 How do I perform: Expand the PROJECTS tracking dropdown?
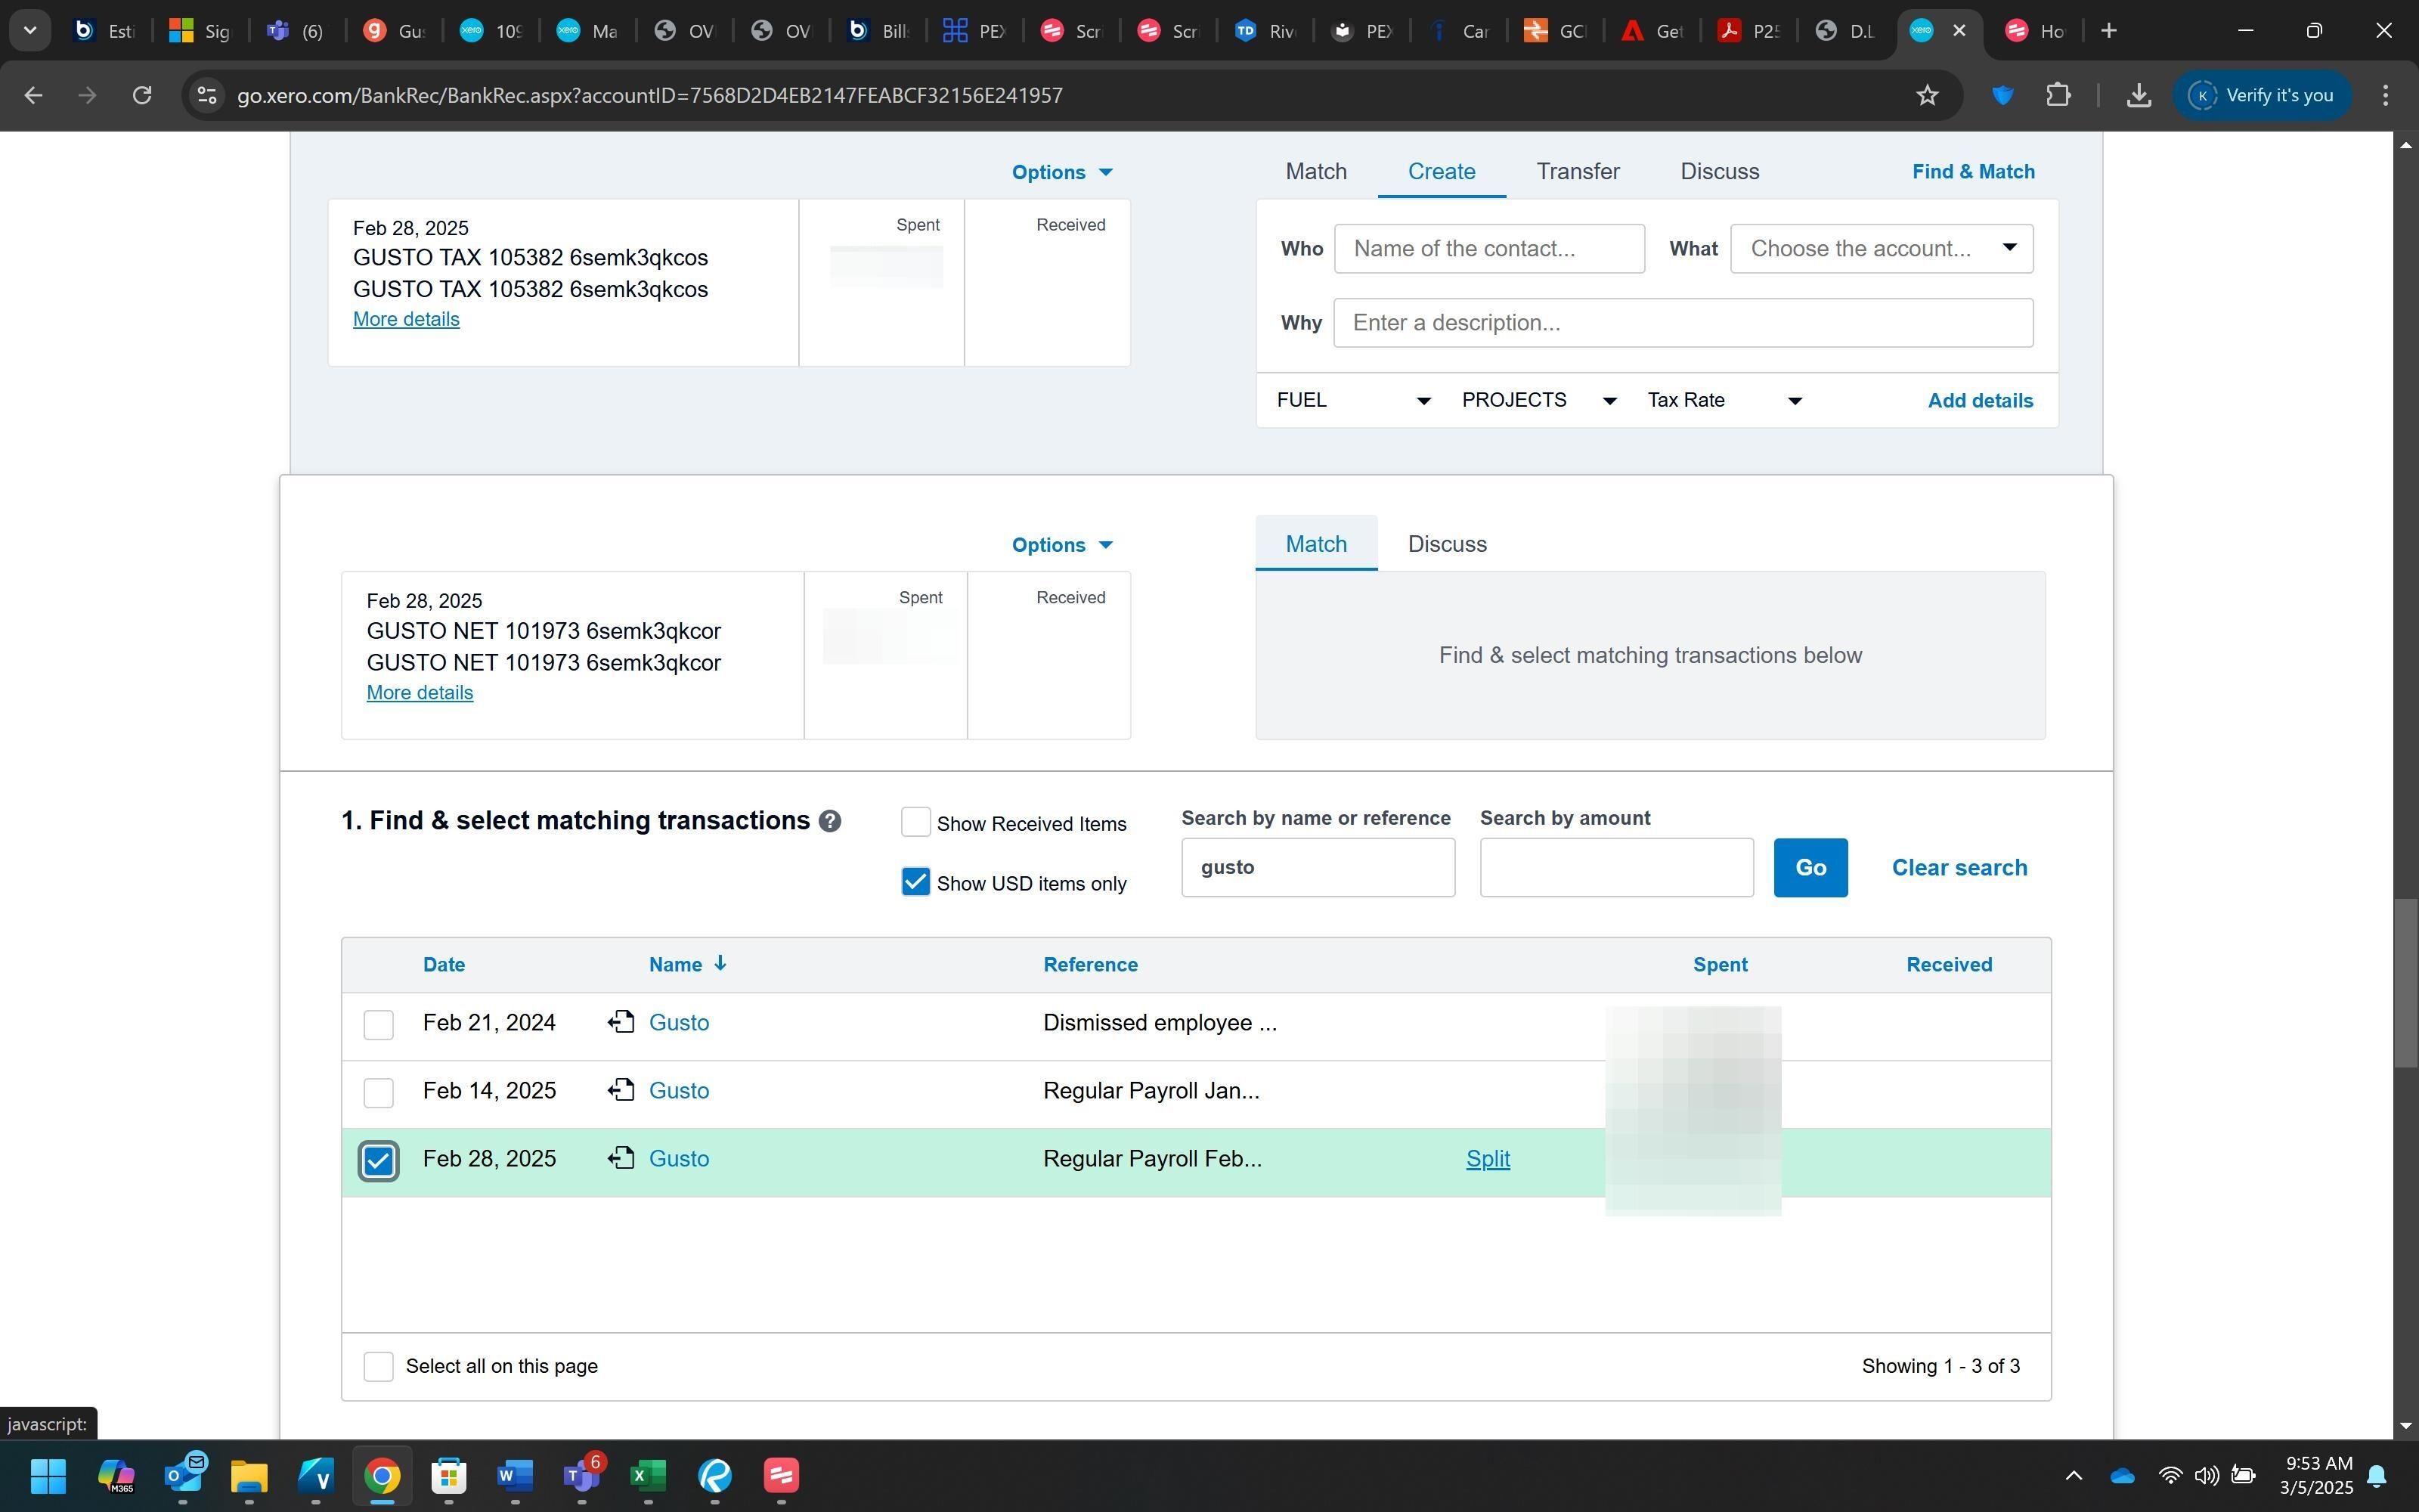tap(1538, 401)
